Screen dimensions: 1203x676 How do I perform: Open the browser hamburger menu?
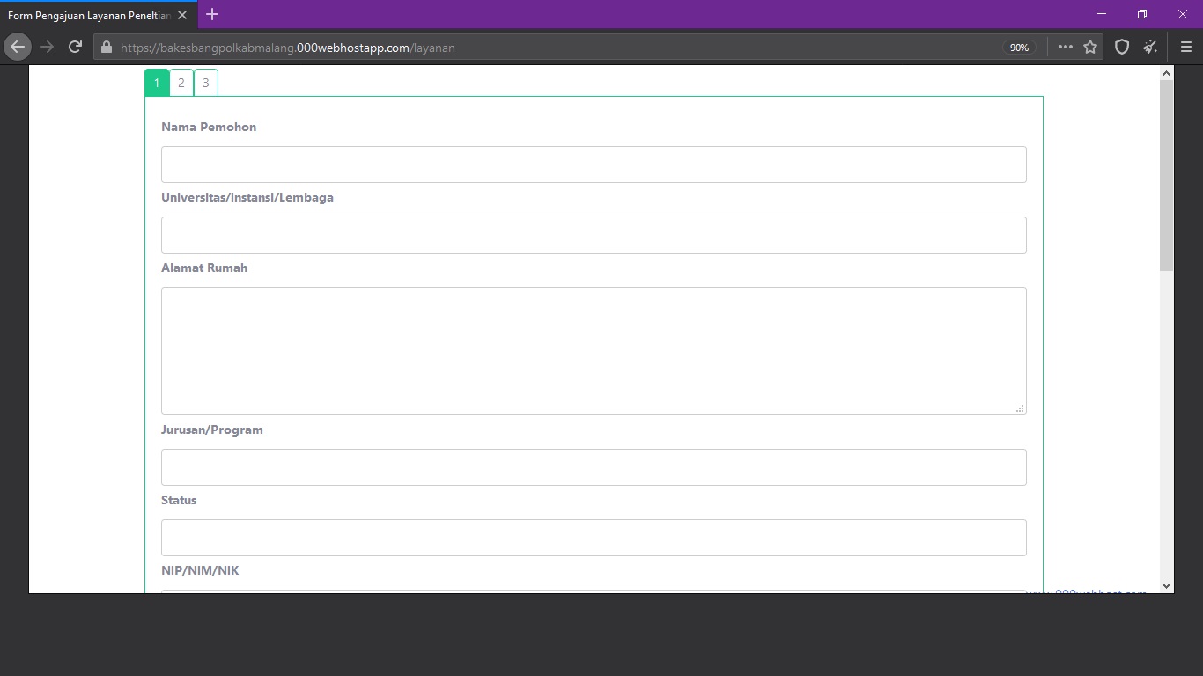(1185, 48)
